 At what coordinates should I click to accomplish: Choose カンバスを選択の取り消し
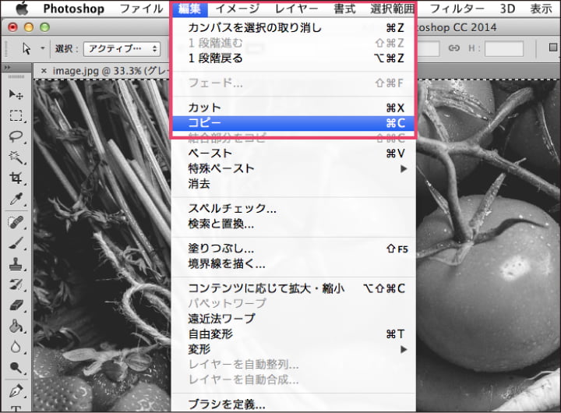pyautogui.click(x=294, y=27)
